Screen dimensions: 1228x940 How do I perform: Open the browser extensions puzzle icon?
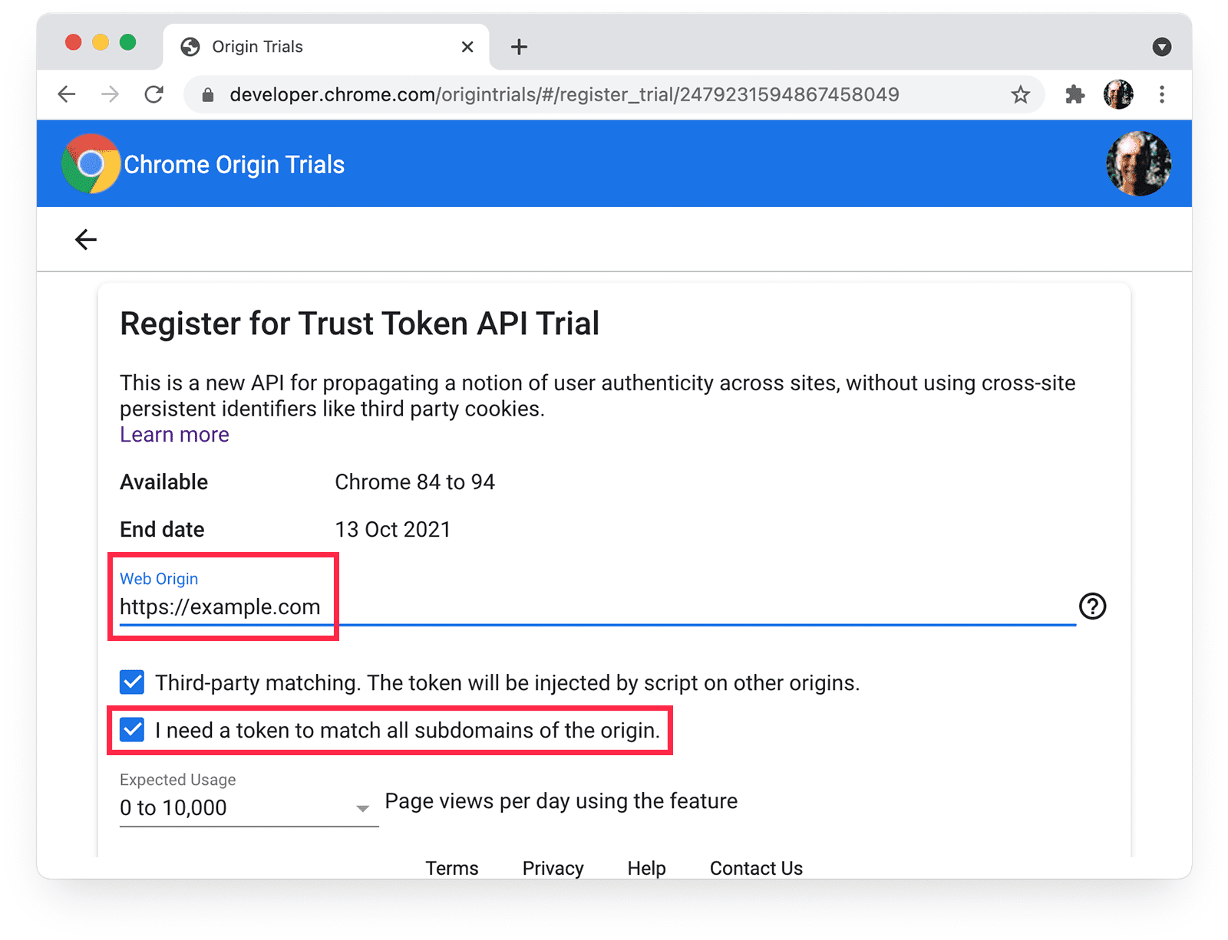(1074, 94)
